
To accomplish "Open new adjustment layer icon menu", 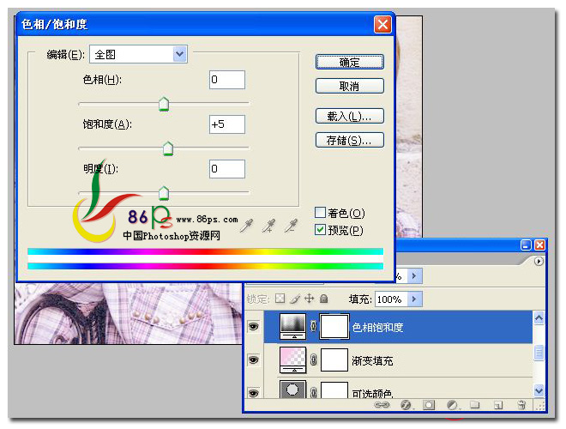I will point(452,405).
